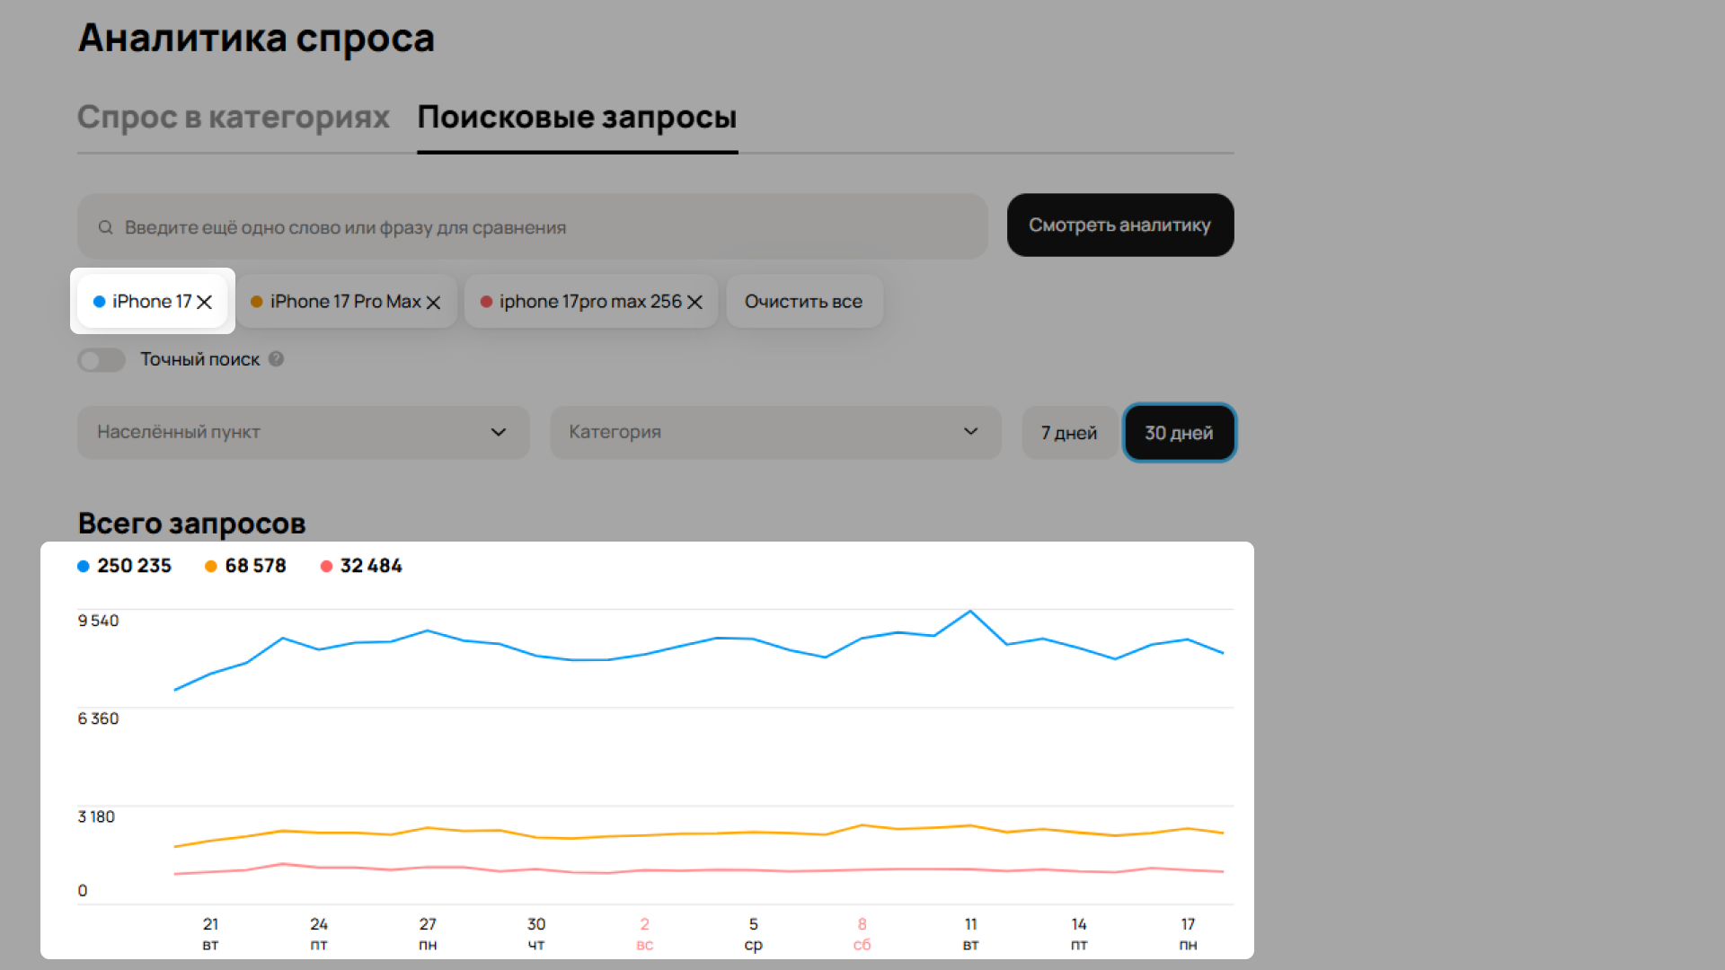Switch to Спрос в категориях tab
1725x970 pixels.
tap(234, 117)
